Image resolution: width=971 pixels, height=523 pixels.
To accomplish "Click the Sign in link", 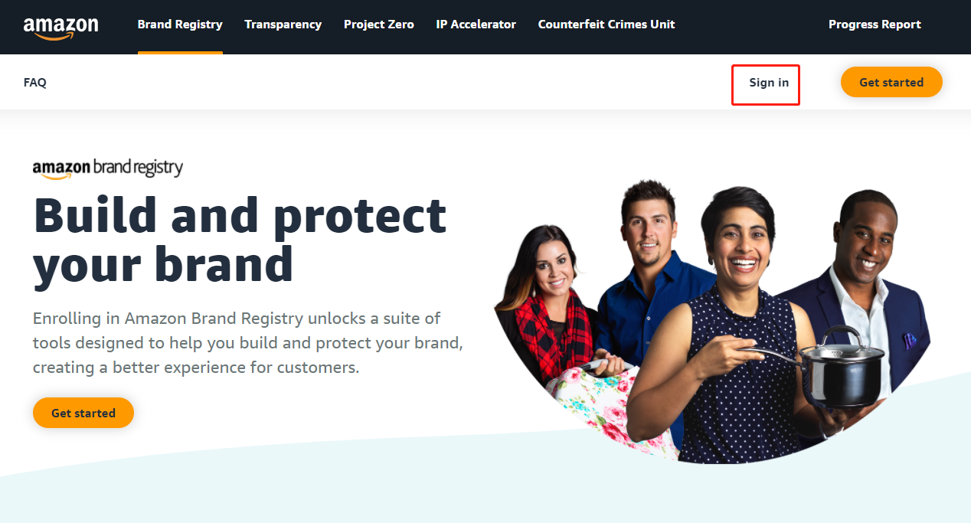I will 769,83.
